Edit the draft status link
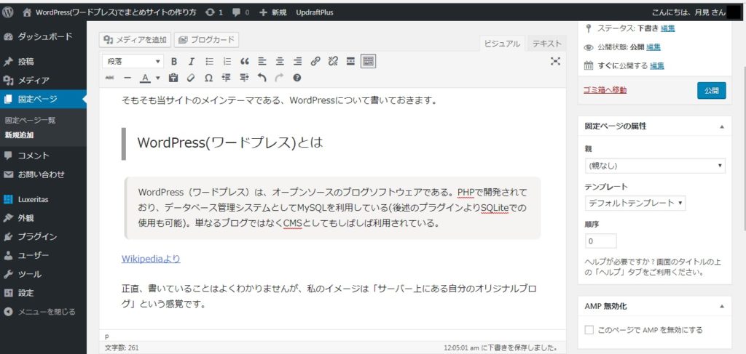Image resolution: width=746 pixels, height=354 pixels. point(667,28)
